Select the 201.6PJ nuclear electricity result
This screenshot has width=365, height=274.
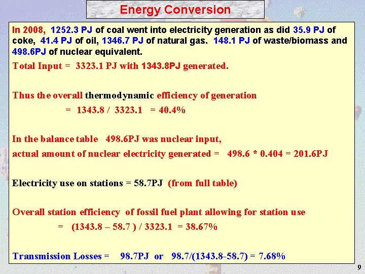311,154
